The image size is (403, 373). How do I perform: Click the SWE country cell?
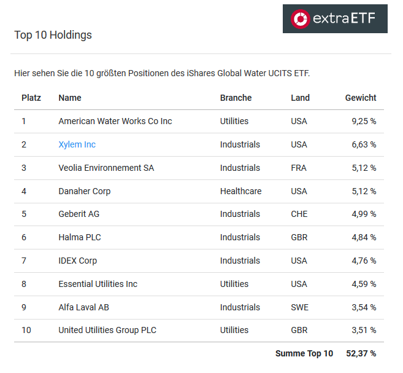click(x=300, y=307)
